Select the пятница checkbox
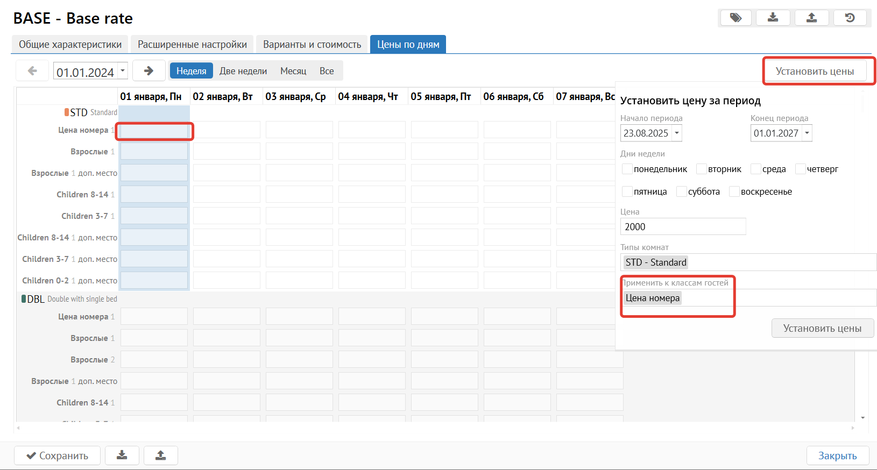The width and height of the screenshot is (877, 470). click(x=627, y=191)
